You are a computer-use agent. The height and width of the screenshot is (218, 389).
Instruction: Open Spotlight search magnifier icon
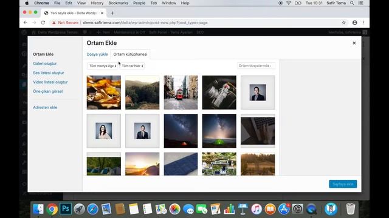(x=352, y=3)
